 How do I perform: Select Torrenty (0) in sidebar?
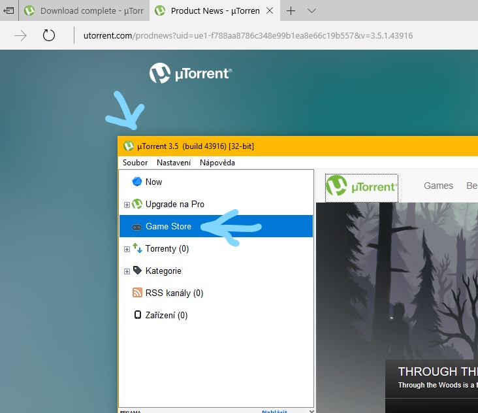(216, 248)
